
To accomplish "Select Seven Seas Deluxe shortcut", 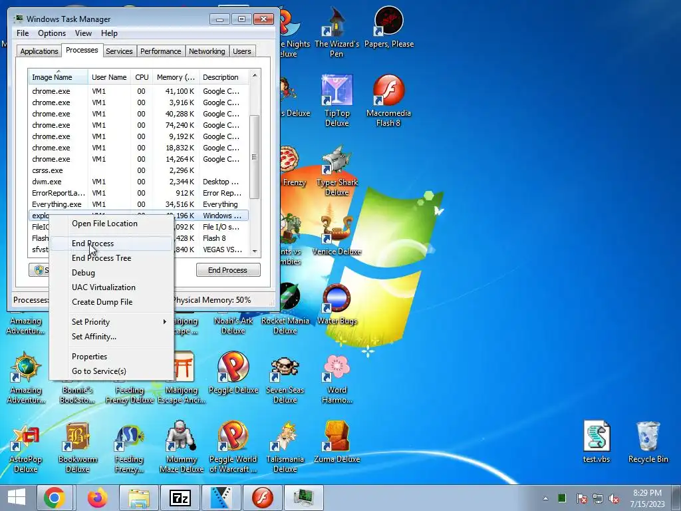I will click(x=285, y=378).
